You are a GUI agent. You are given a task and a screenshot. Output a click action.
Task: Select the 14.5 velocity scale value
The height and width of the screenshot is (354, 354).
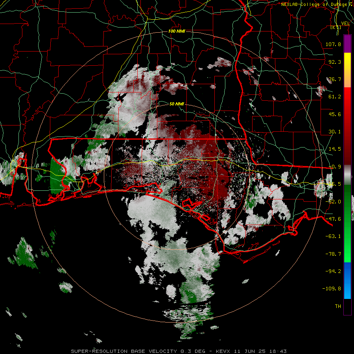coord(335,149)
